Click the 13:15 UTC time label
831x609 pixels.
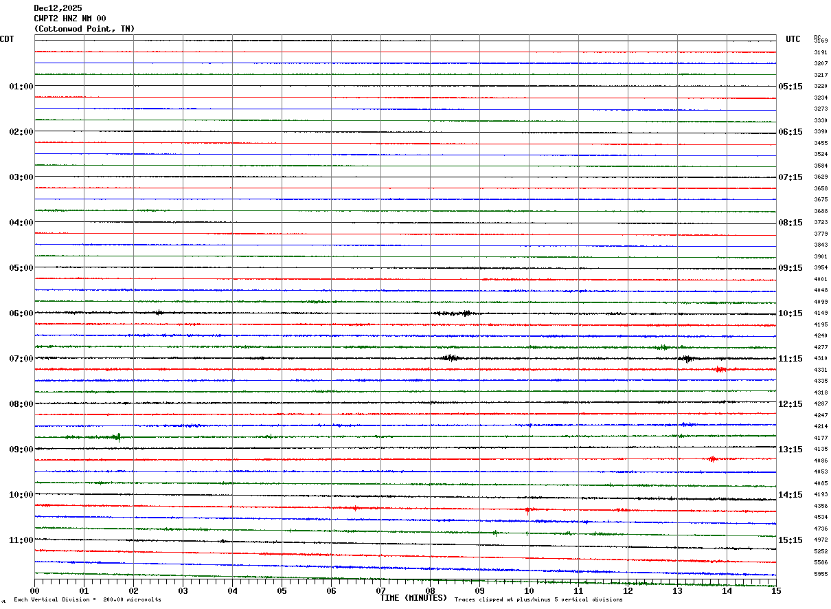tap(790, 450)
